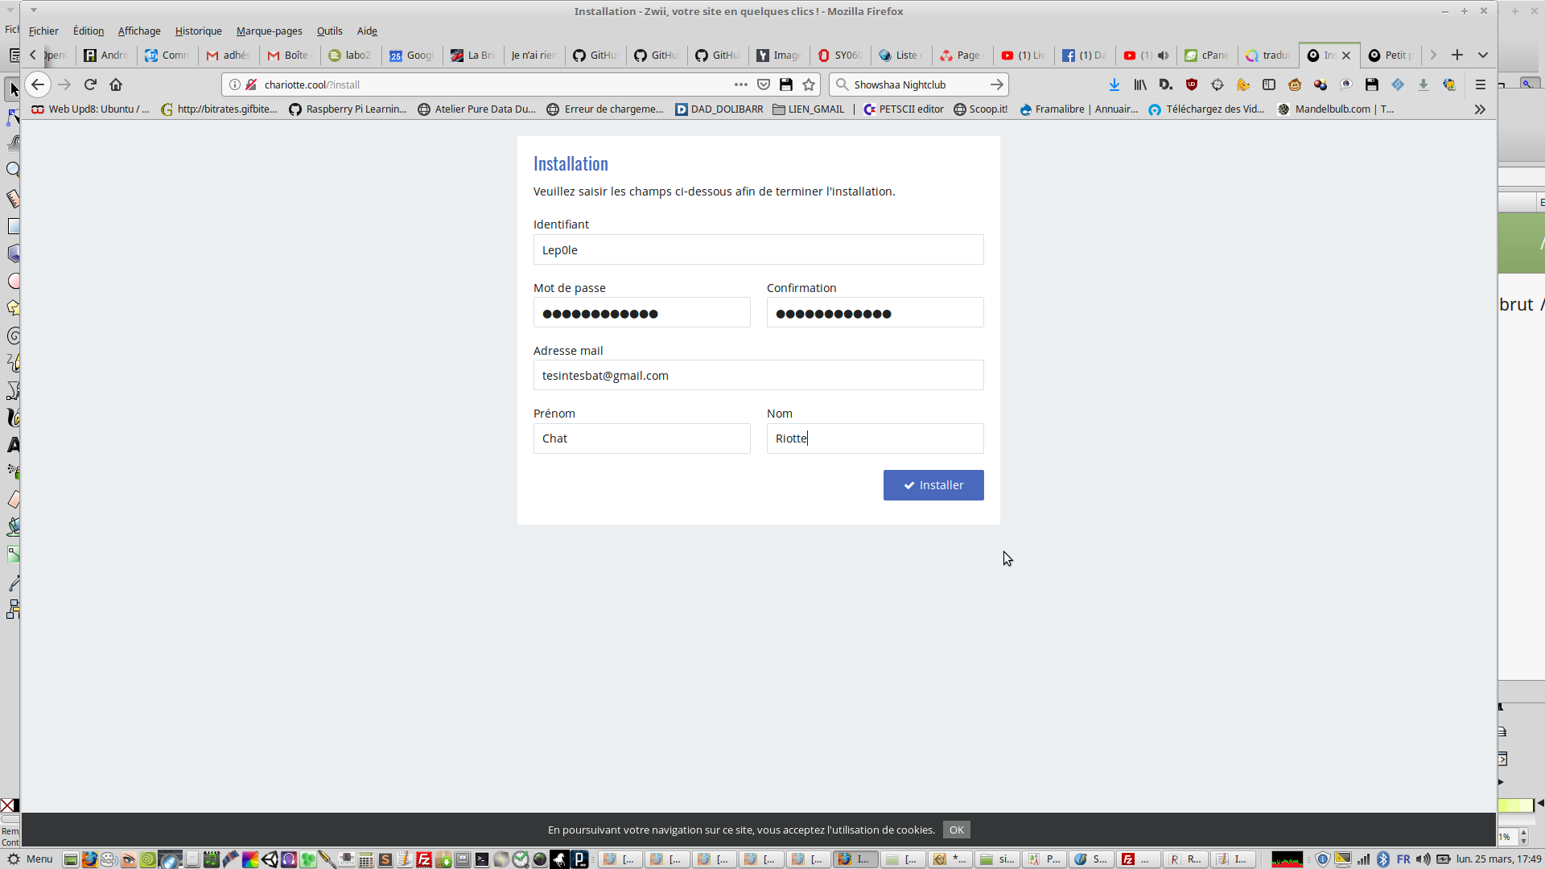The height and width of the screenshot is (869, 1545).
Task: Click the Installer button
Action: [x=933, y=485]
